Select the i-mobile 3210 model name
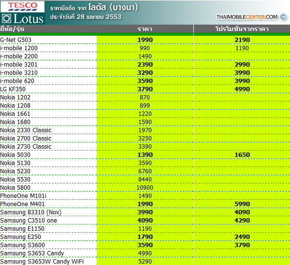The width and height of the screenshot is (290, 265). point(19,73)
